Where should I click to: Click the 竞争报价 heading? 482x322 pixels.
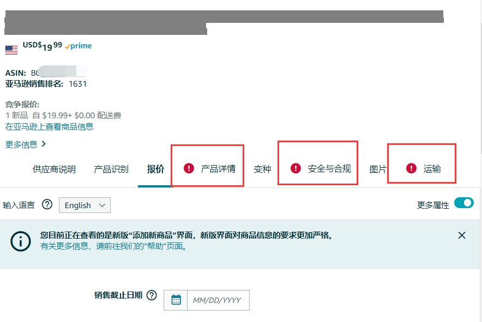coord(22,105)
